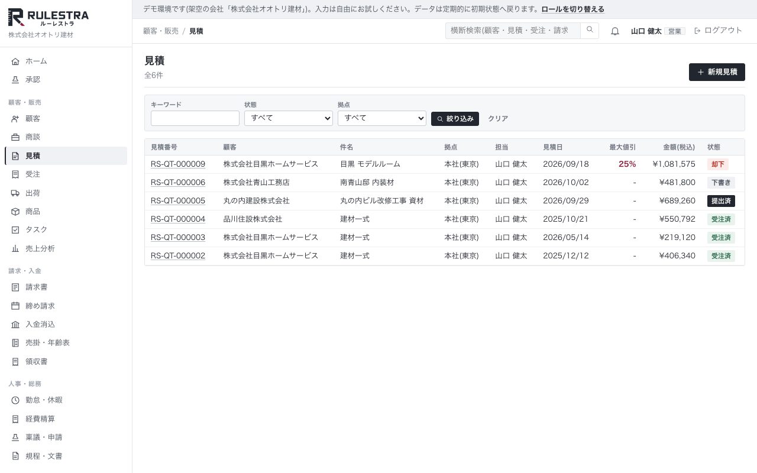Go to 売掛・年齢表 page
This screenshot has height=473, width=757.
point(66,343)
